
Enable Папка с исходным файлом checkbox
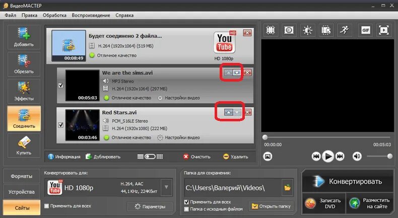(x=186, y=209)
